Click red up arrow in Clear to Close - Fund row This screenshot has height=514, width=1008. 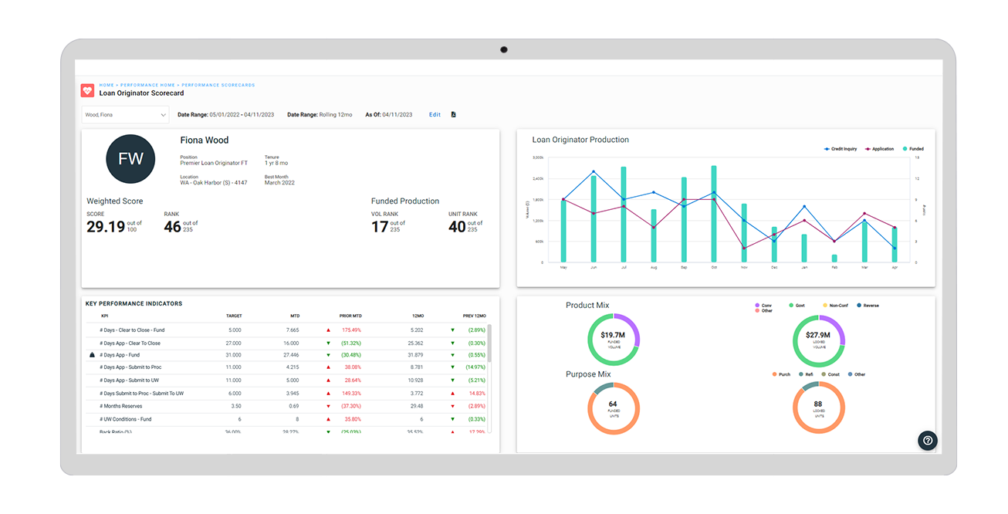tap(328, 330)
